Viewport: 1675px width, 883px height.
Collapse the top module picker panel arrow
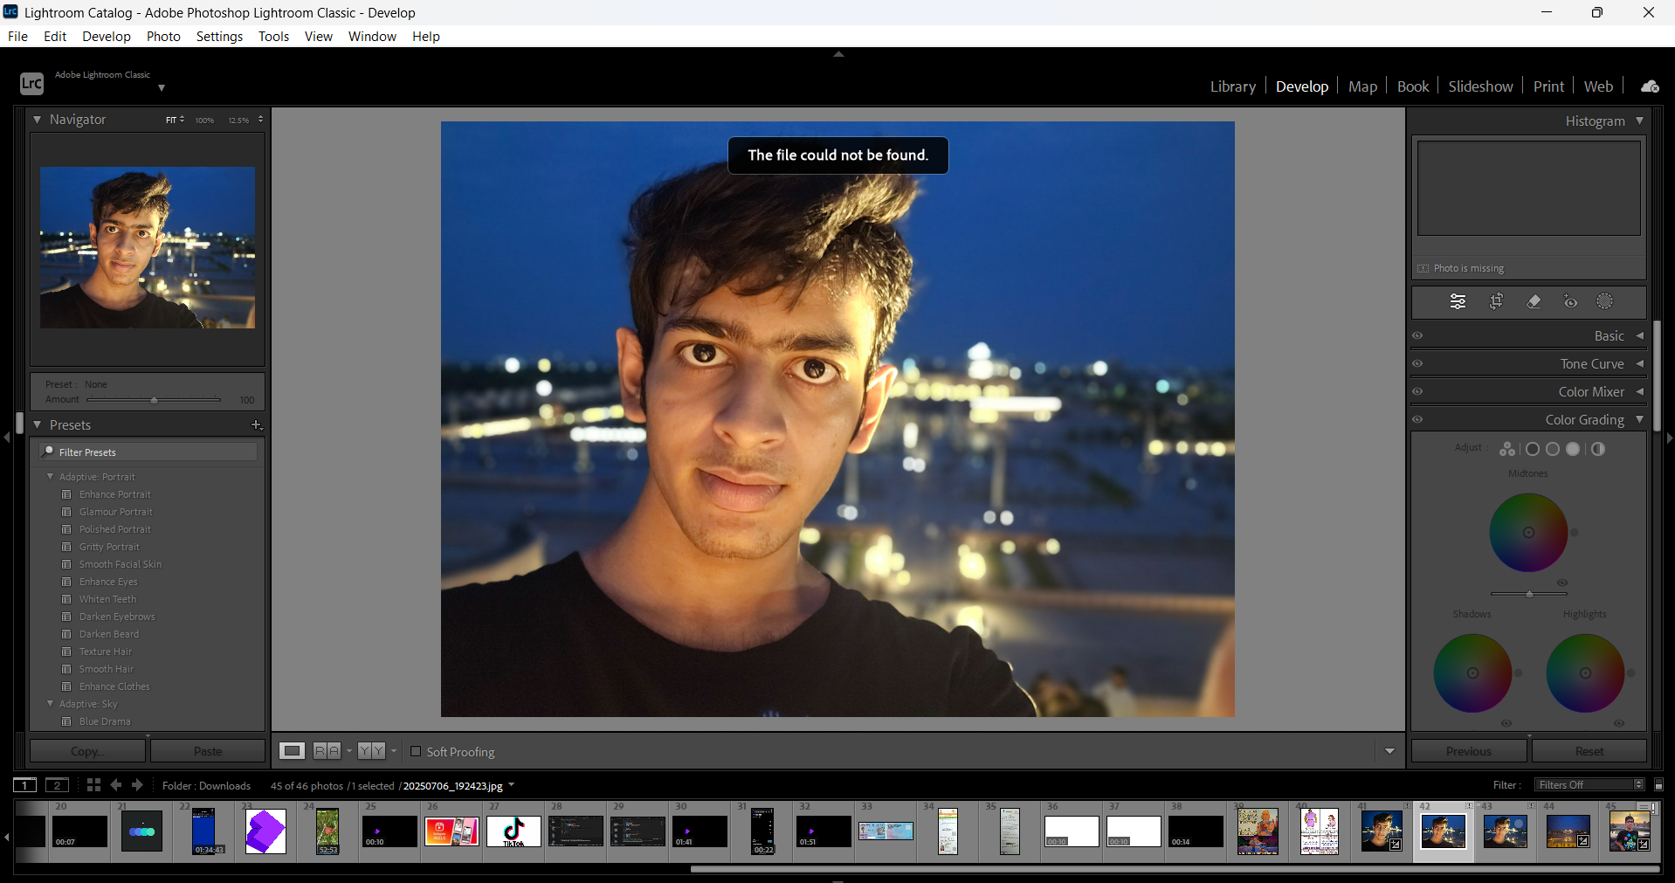[x=838, y=54]
